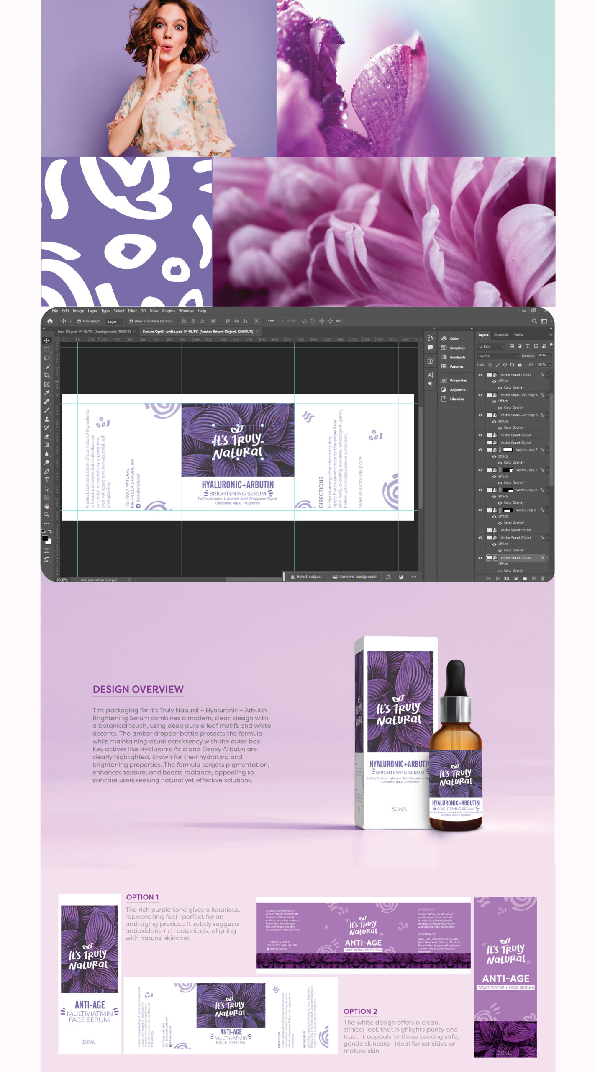The image size is (595, 1072).
Task: Hide the Vector Smart Object copy 6 layer
Action: (480, 395)
